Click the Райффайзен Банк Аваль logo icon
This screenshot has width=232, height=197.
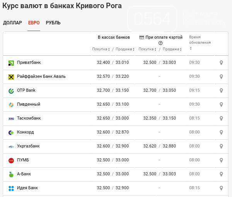(11, 77)
